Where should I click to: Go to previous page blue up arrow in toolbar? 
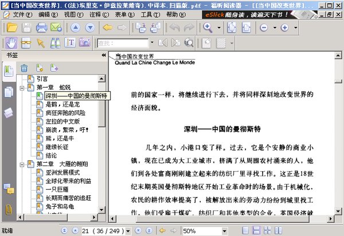point(76,27)
